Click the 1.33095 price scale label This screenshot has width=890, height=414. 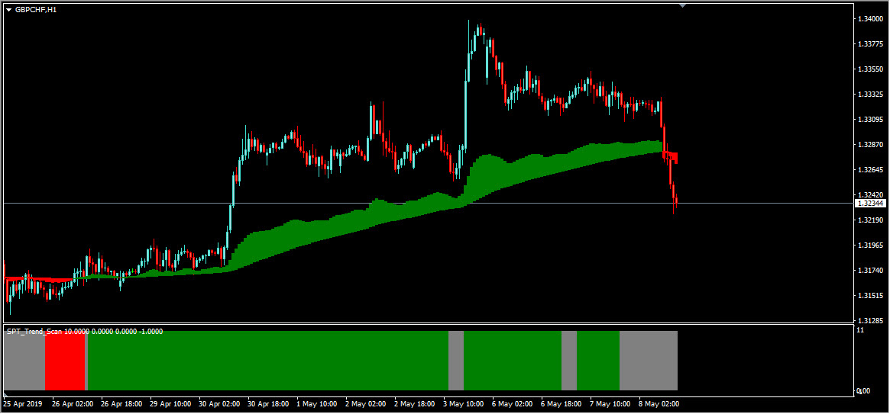(x=871, y=120)
